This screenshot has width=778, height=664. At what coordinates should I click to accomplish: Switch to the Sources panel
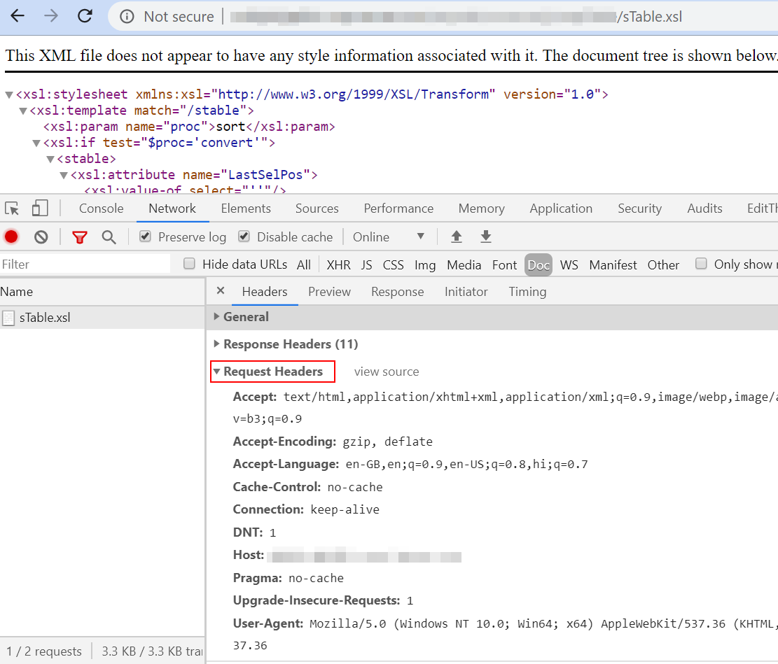click(x=317, y=208)
